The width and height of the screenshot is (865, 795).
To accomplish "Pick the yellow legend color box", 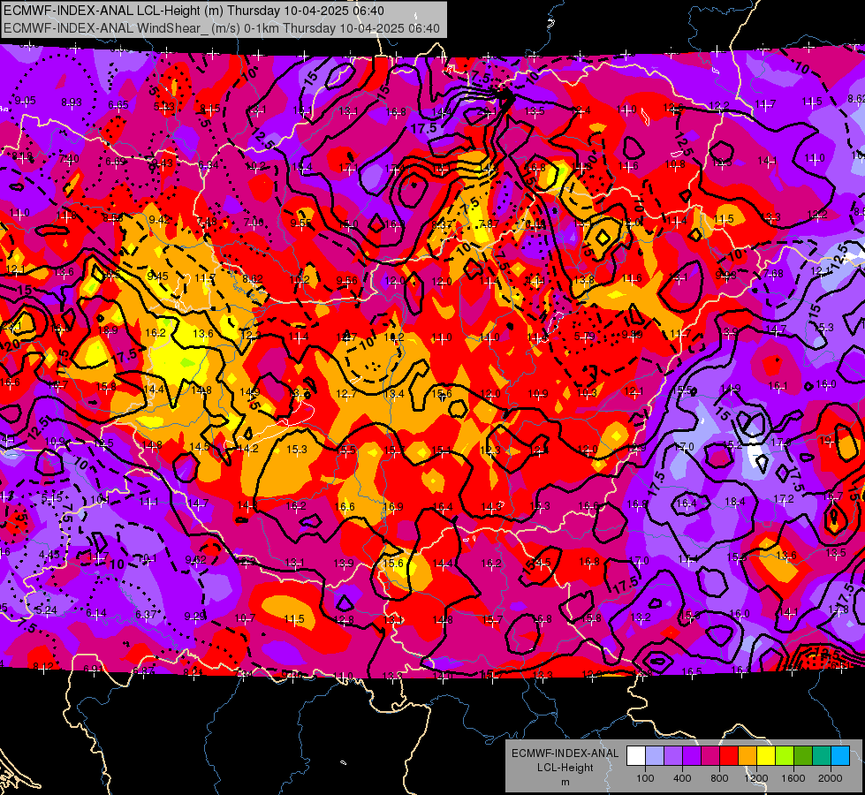I will pyautogui.click(x=766, y=756).
